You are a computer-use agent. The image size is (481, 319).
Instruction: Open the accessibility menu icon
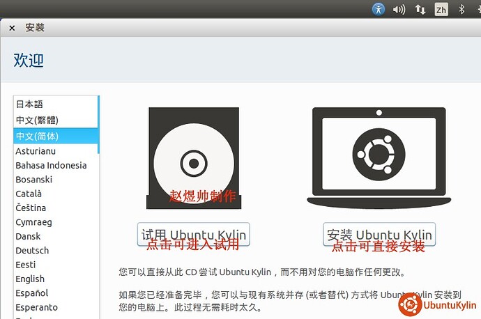(x=379, y=10)
